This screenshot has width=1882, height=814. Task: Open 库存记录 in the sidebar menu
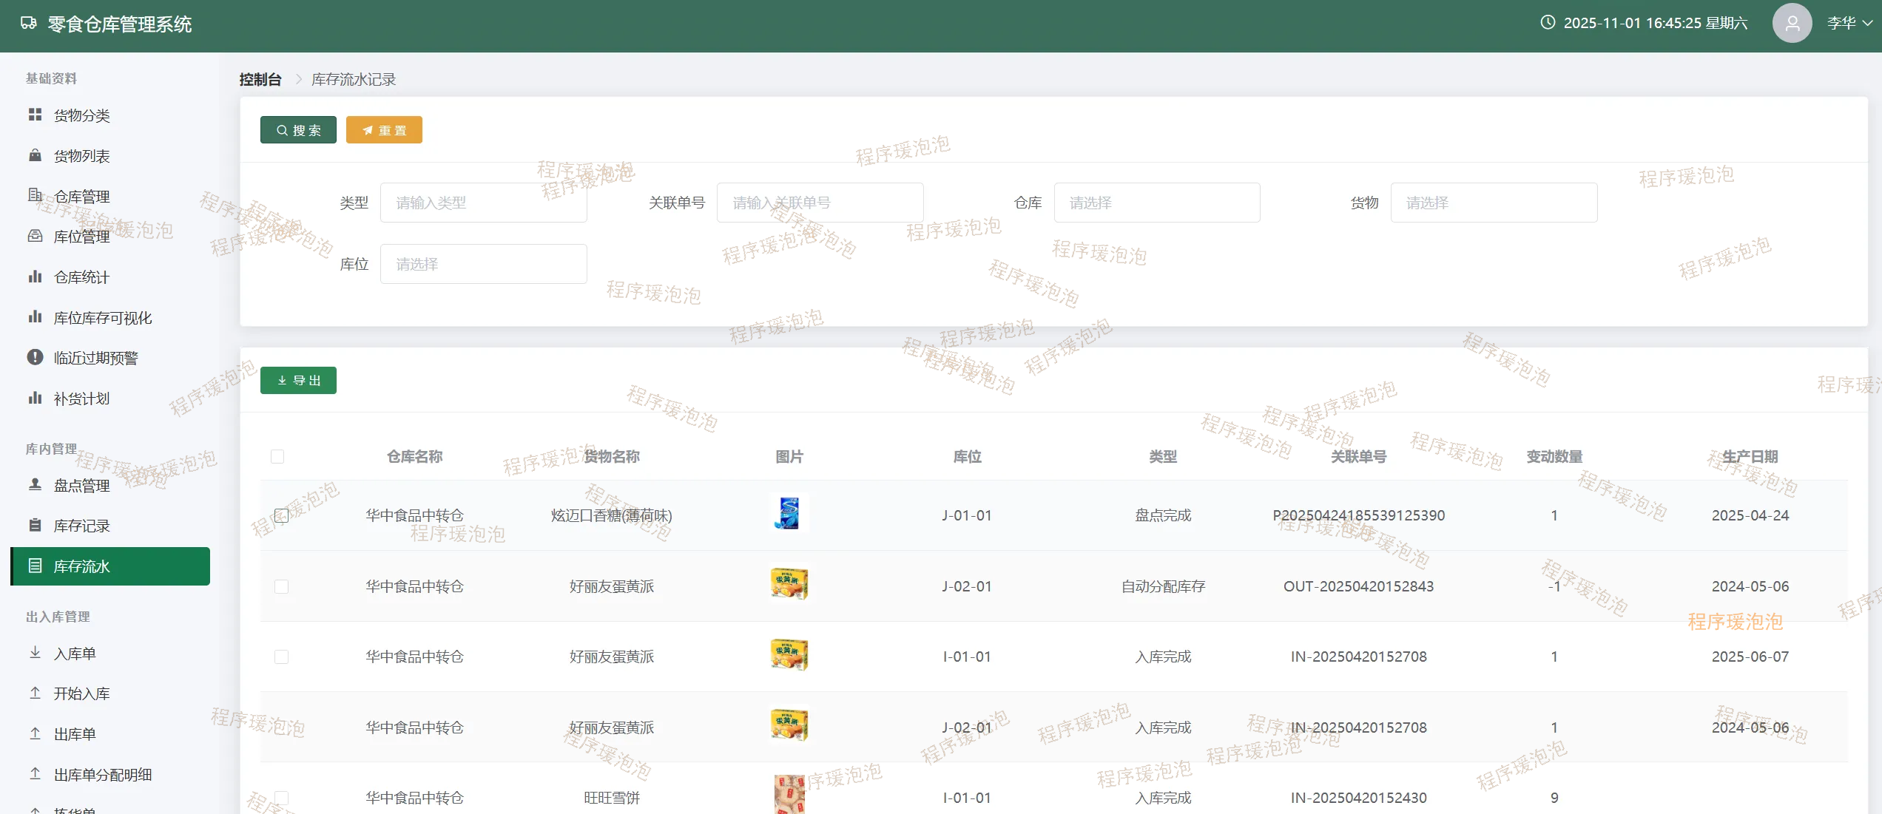click(81, 526)
